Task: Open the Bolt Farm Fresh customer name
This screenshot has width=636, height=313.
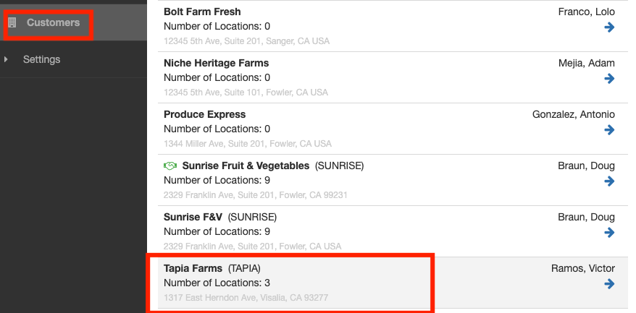Action: click(202, 12)
